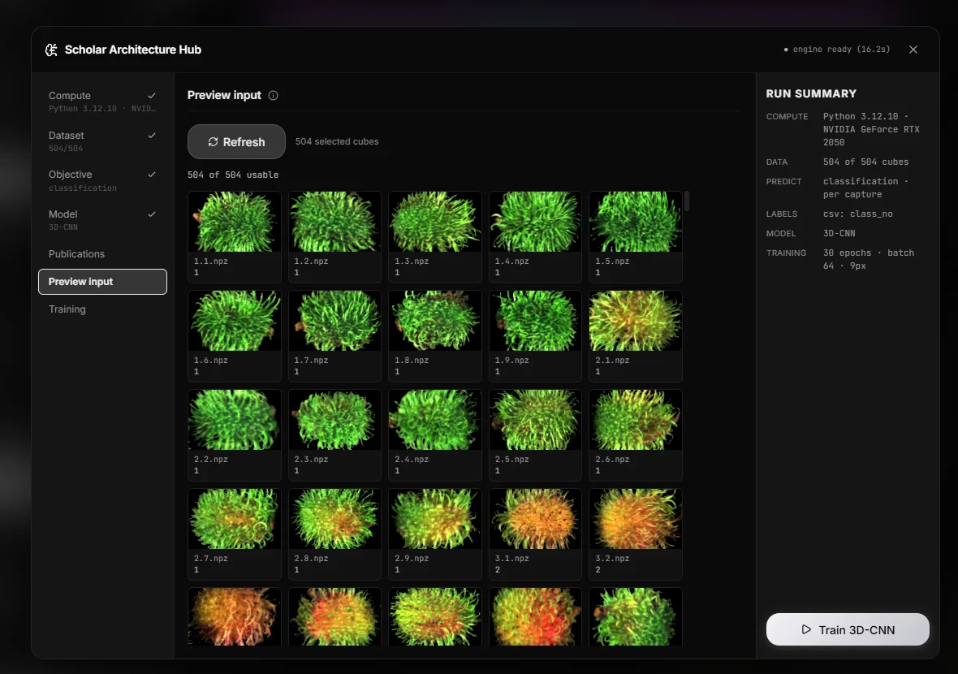Click the cube grid scrollbar thumb
Image resolution: width=958 pixels, height=674 pixels.
point(687,201)
